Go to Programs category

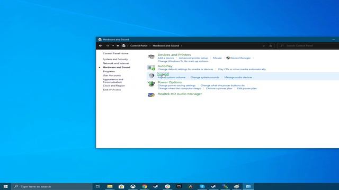(x=109, y=71)
